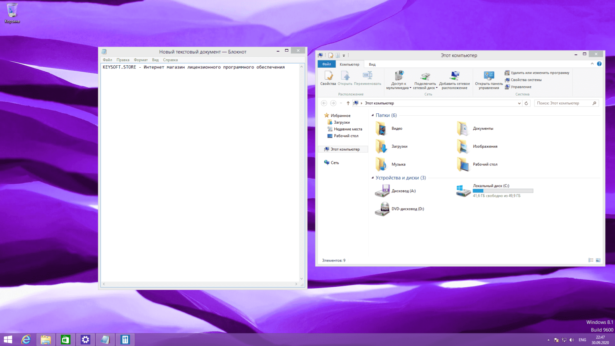
Task: Click Properties icon in Computer ribbon
Action: pos(328,76)
